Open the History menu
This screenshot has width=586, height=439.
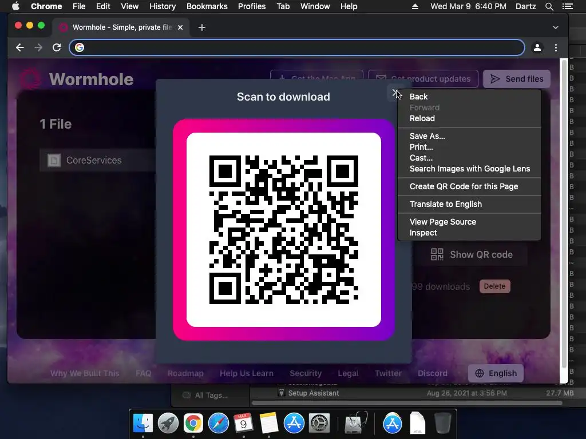pos(162,6)
